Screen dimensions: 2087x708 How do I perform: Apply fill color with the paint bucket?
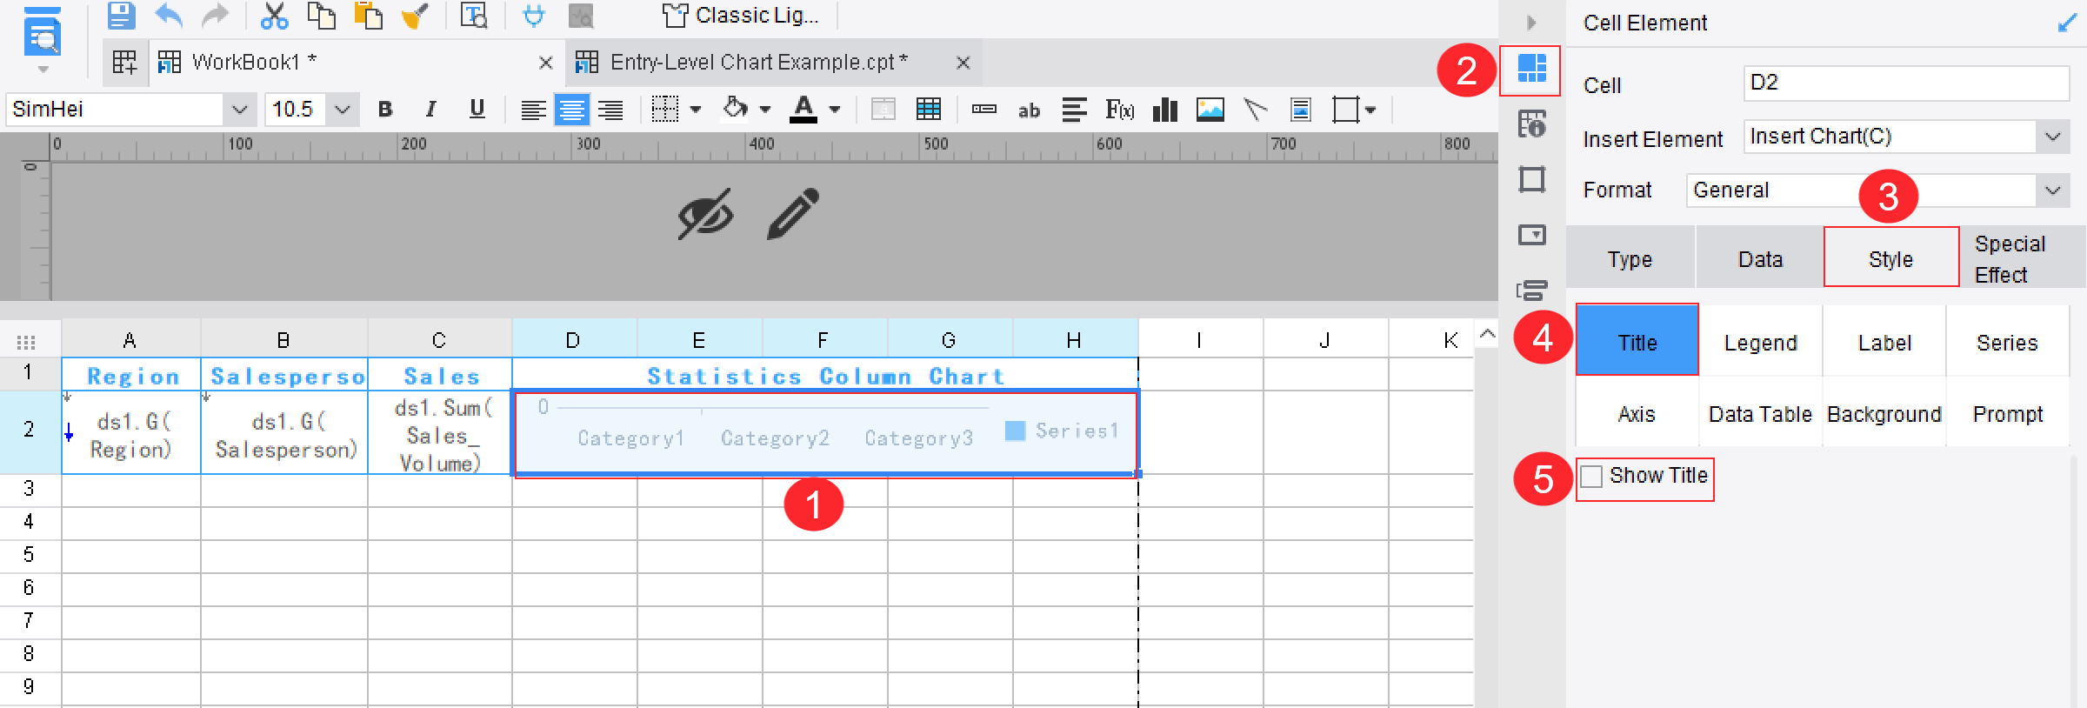click(736, 109)
